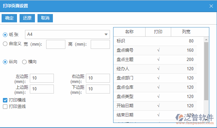Click the column list vertical scrollbar
The width and height of the screenshot is (217, 128).
pos(206,70)
